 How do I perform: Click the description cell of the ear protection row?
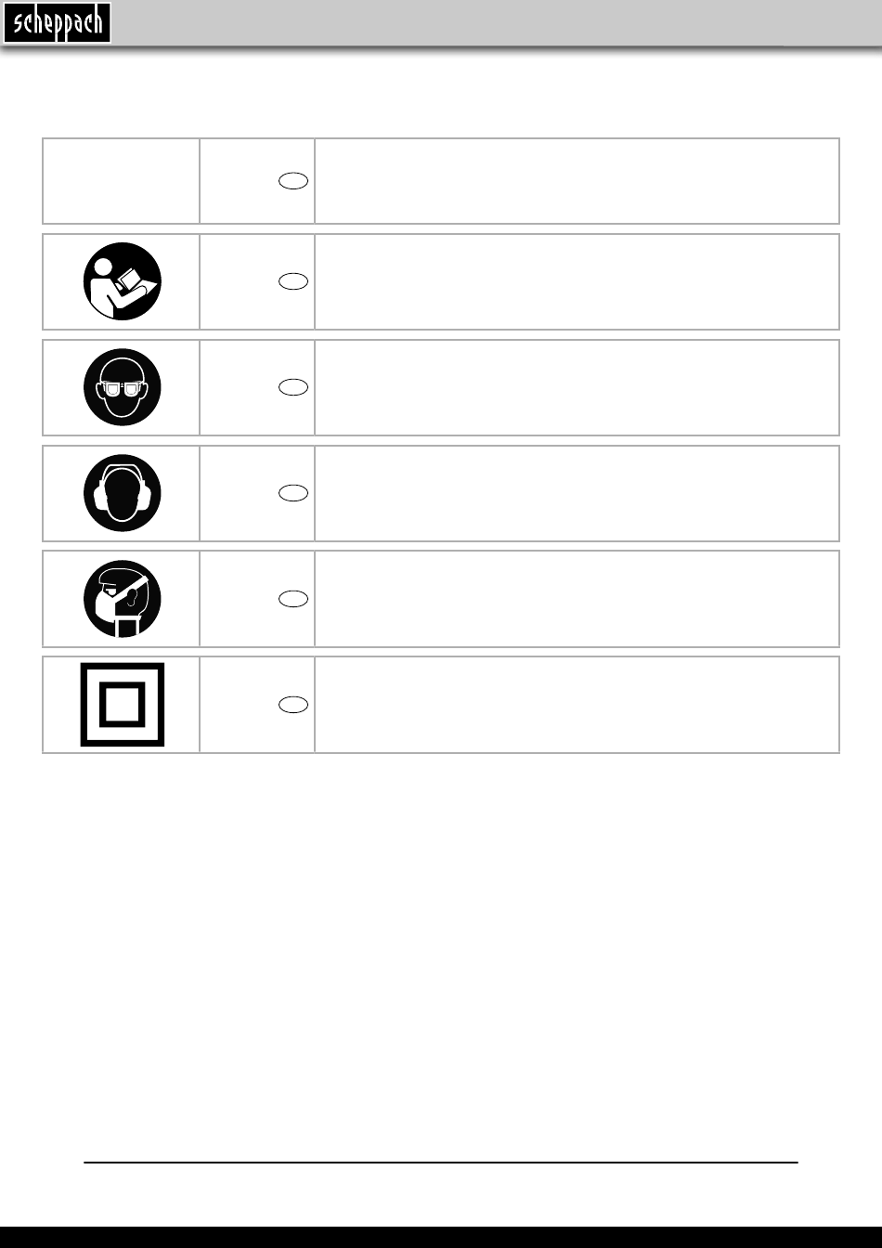577,493
